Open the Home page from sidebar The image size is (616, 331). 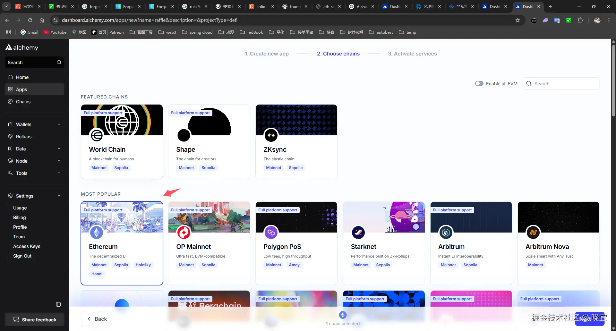pyautogui.click(x=35, y=77)
